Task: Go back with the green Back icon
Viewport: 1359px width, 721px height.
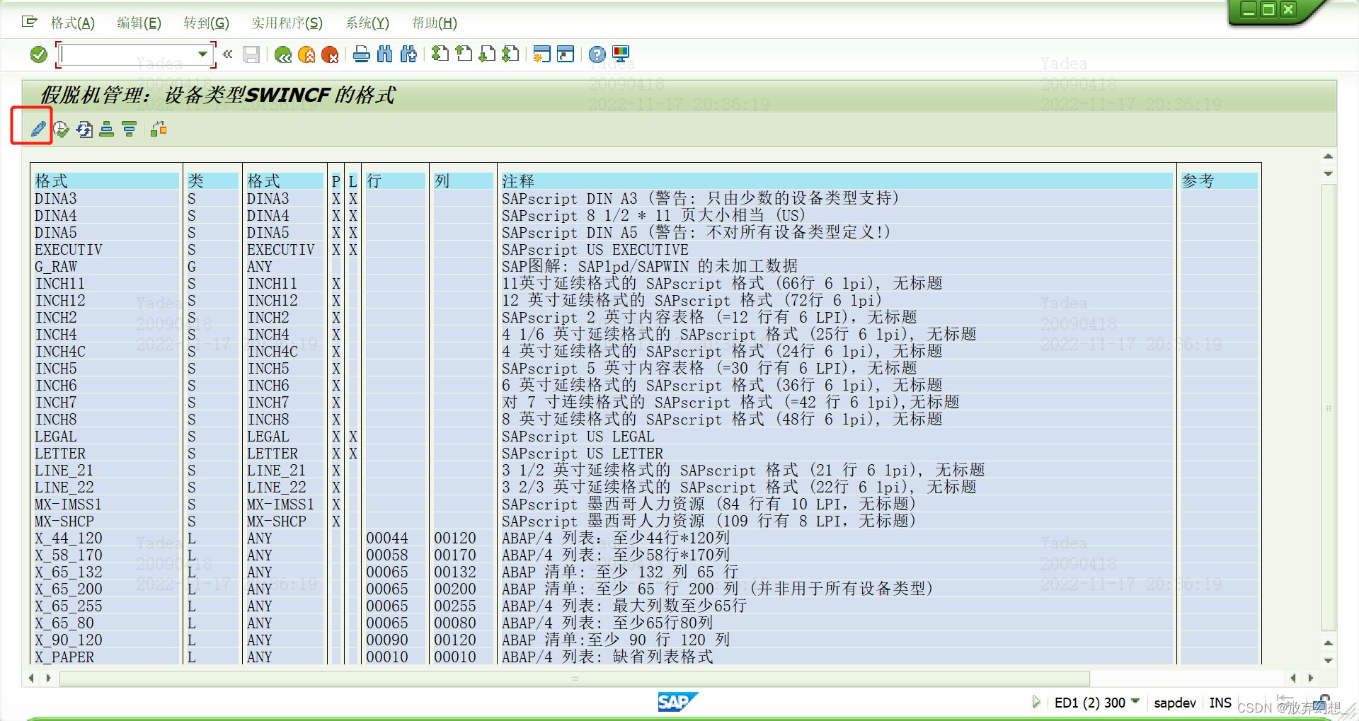Action: point(283,54)
